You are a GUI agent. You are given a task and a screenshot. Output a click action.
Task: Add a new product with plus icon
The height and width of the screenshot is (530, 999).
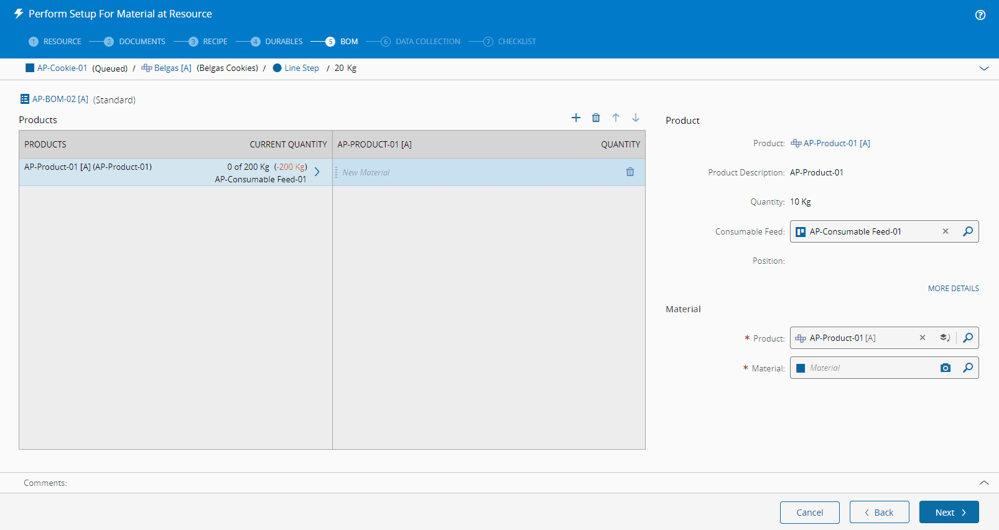tap(576, 118)
